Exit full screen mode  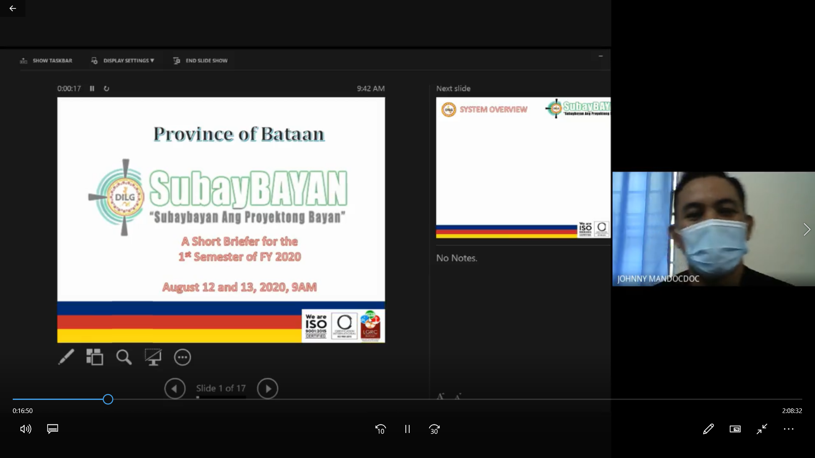[762, 429]
